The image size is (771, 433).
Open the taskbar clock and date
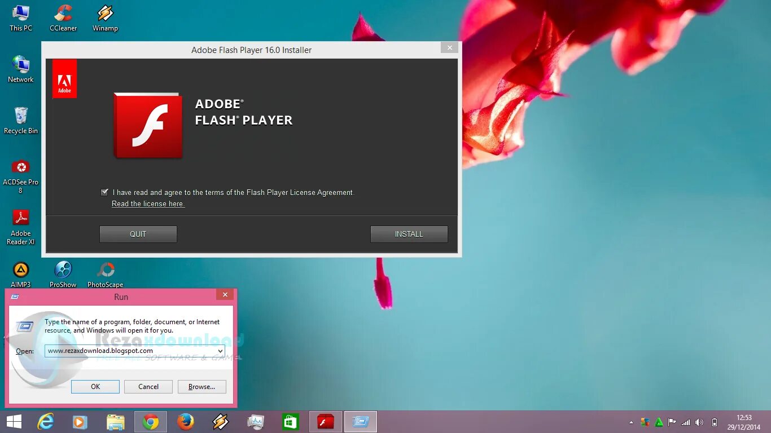click(744, 422)
